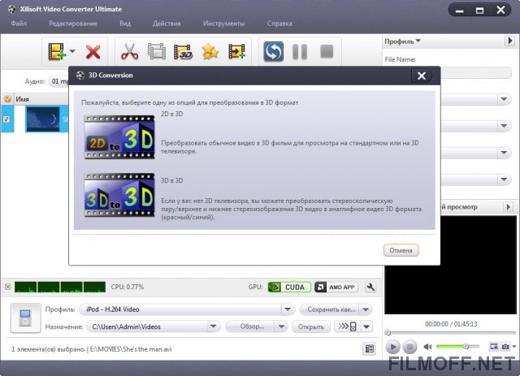Click the log list icon in status bar

click(369, 348)
